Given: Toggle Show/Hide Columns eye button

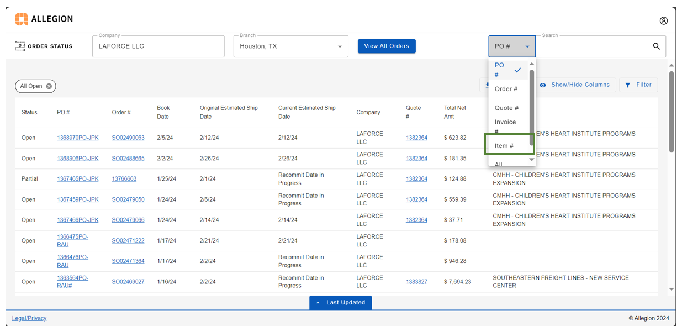Looking at the screenshot, I should pos(575,85).
